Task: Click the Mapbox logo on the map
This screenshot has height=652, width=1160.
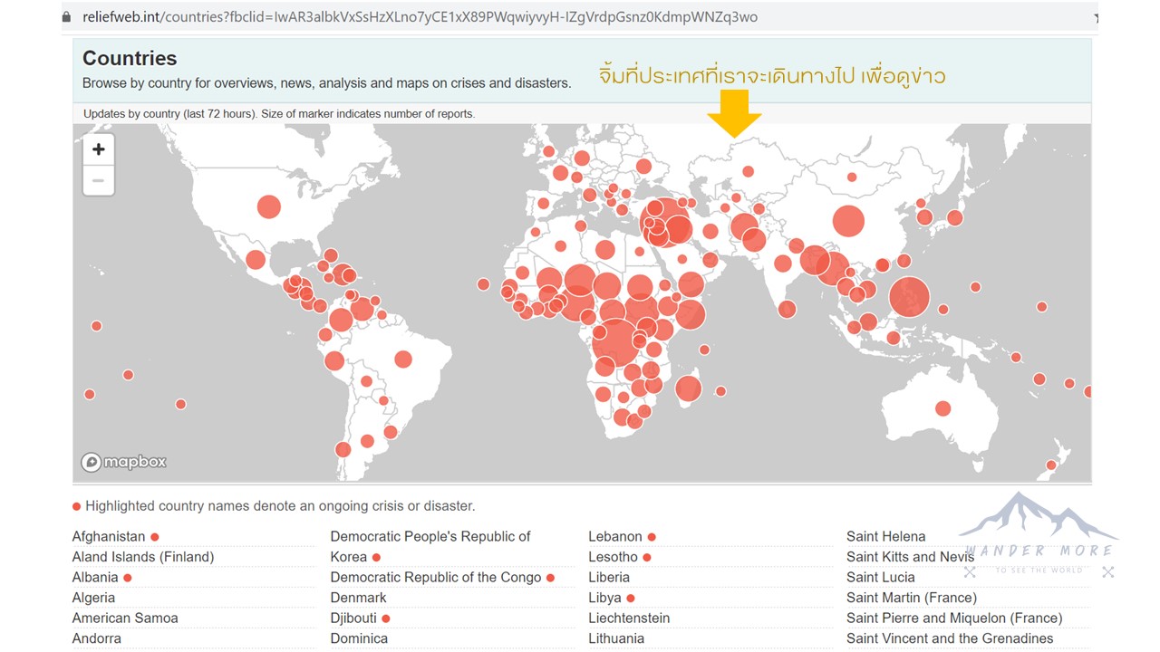Action: (124, 462)
